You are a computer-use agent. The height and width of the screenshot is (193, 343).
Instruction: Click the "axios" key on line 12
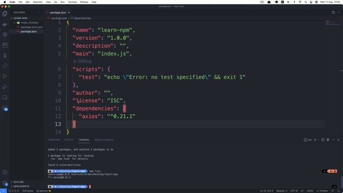pyautogui.click(x=90, y=116)
